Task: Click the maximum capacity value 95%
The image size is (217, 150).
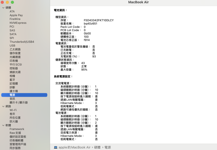Action: (x=84, y=70)
